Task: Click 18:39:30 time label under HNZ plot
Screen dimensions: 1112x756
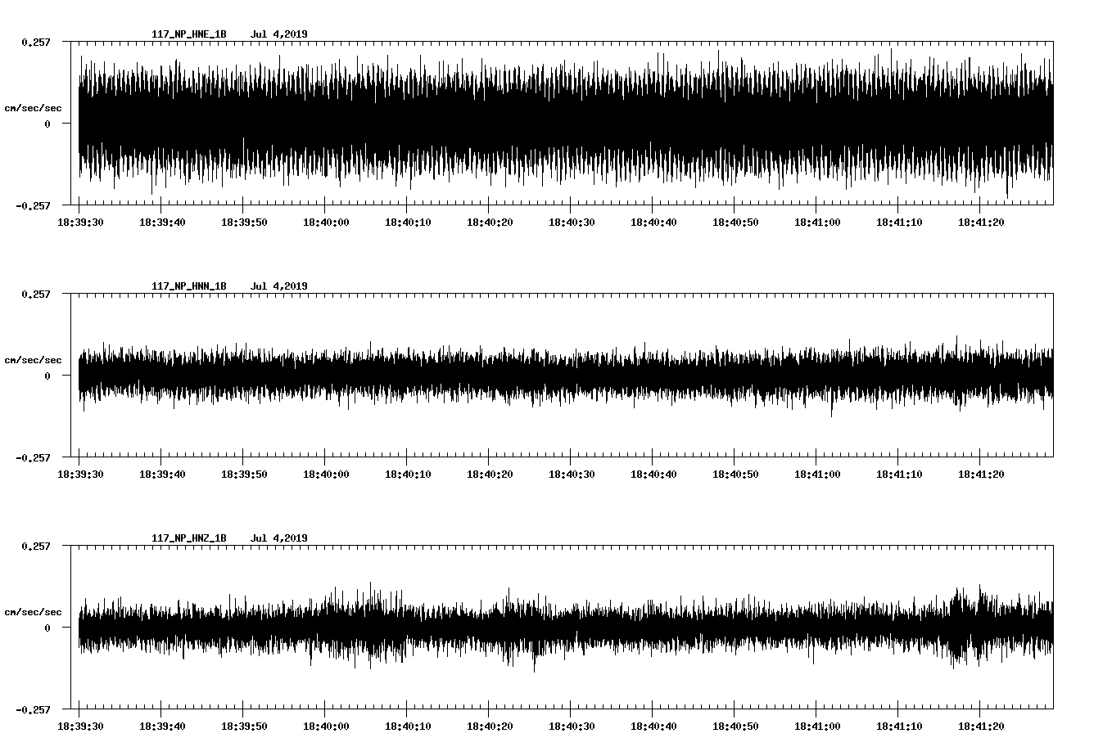Action: tap(80, 726)
